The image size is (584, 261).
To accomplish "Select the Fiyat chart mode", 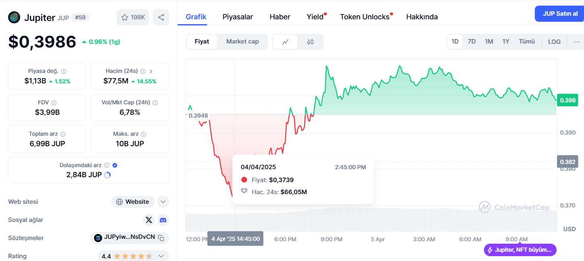I will (x=202, y=41).
